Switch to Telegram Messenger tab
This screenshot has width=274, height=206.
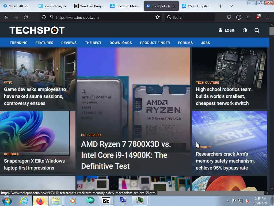tap(125, 6)
